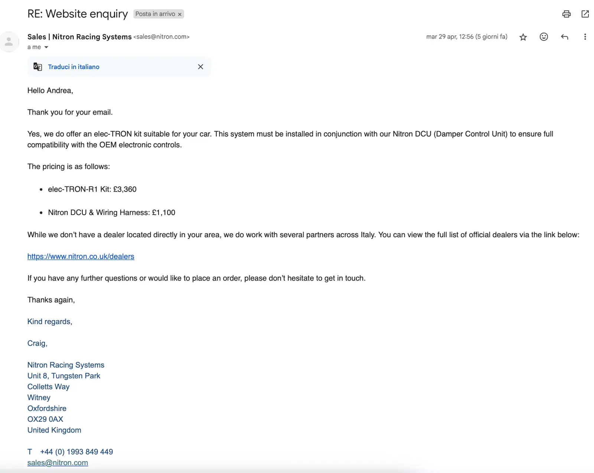594x473 pixels.
Task: Click 'Traduci in italiano' link
Action: (74, 67)
